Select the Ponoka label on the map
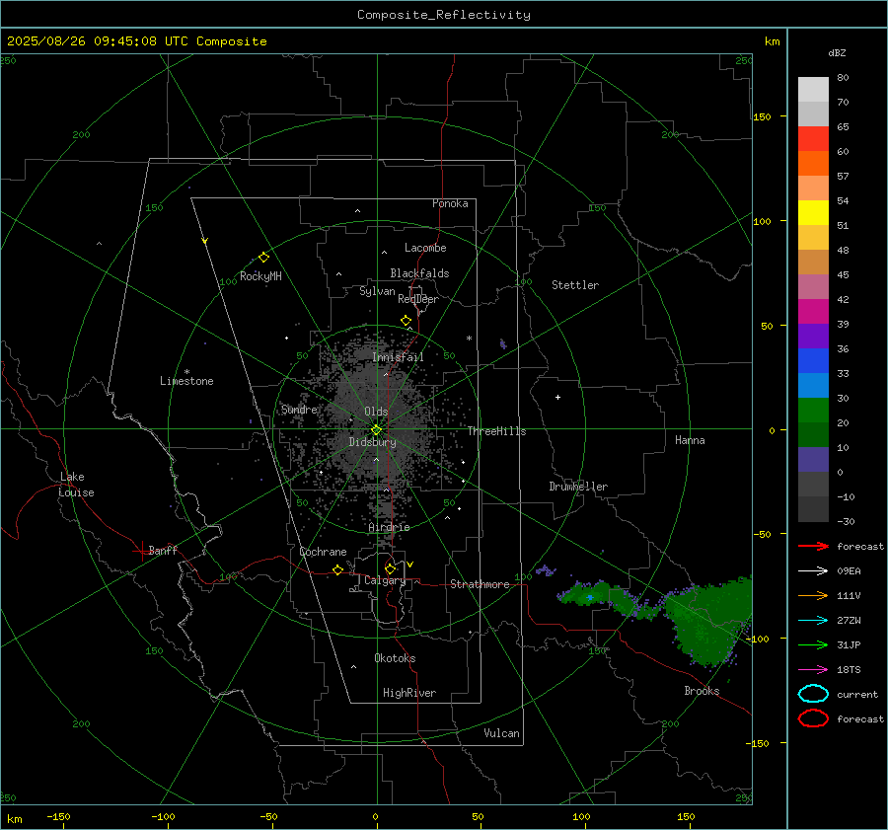888x830 pixels. coord(450,203)
